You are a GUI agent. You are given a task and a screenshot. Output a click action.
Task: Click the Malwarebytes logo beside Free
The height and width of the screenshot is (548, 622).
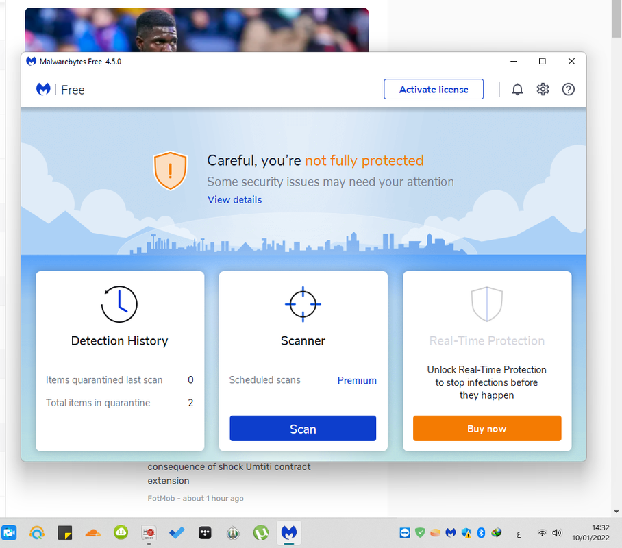(43, 89)
